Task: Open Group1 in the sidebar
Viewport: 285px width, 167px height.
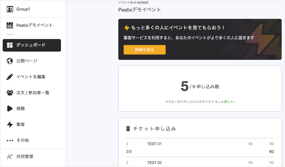Action: coord(32,9)
